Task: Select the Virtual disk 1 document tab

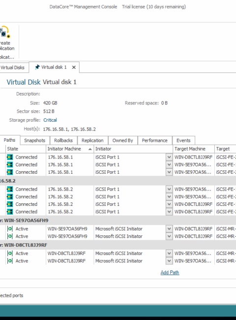Action: [54, 67]
